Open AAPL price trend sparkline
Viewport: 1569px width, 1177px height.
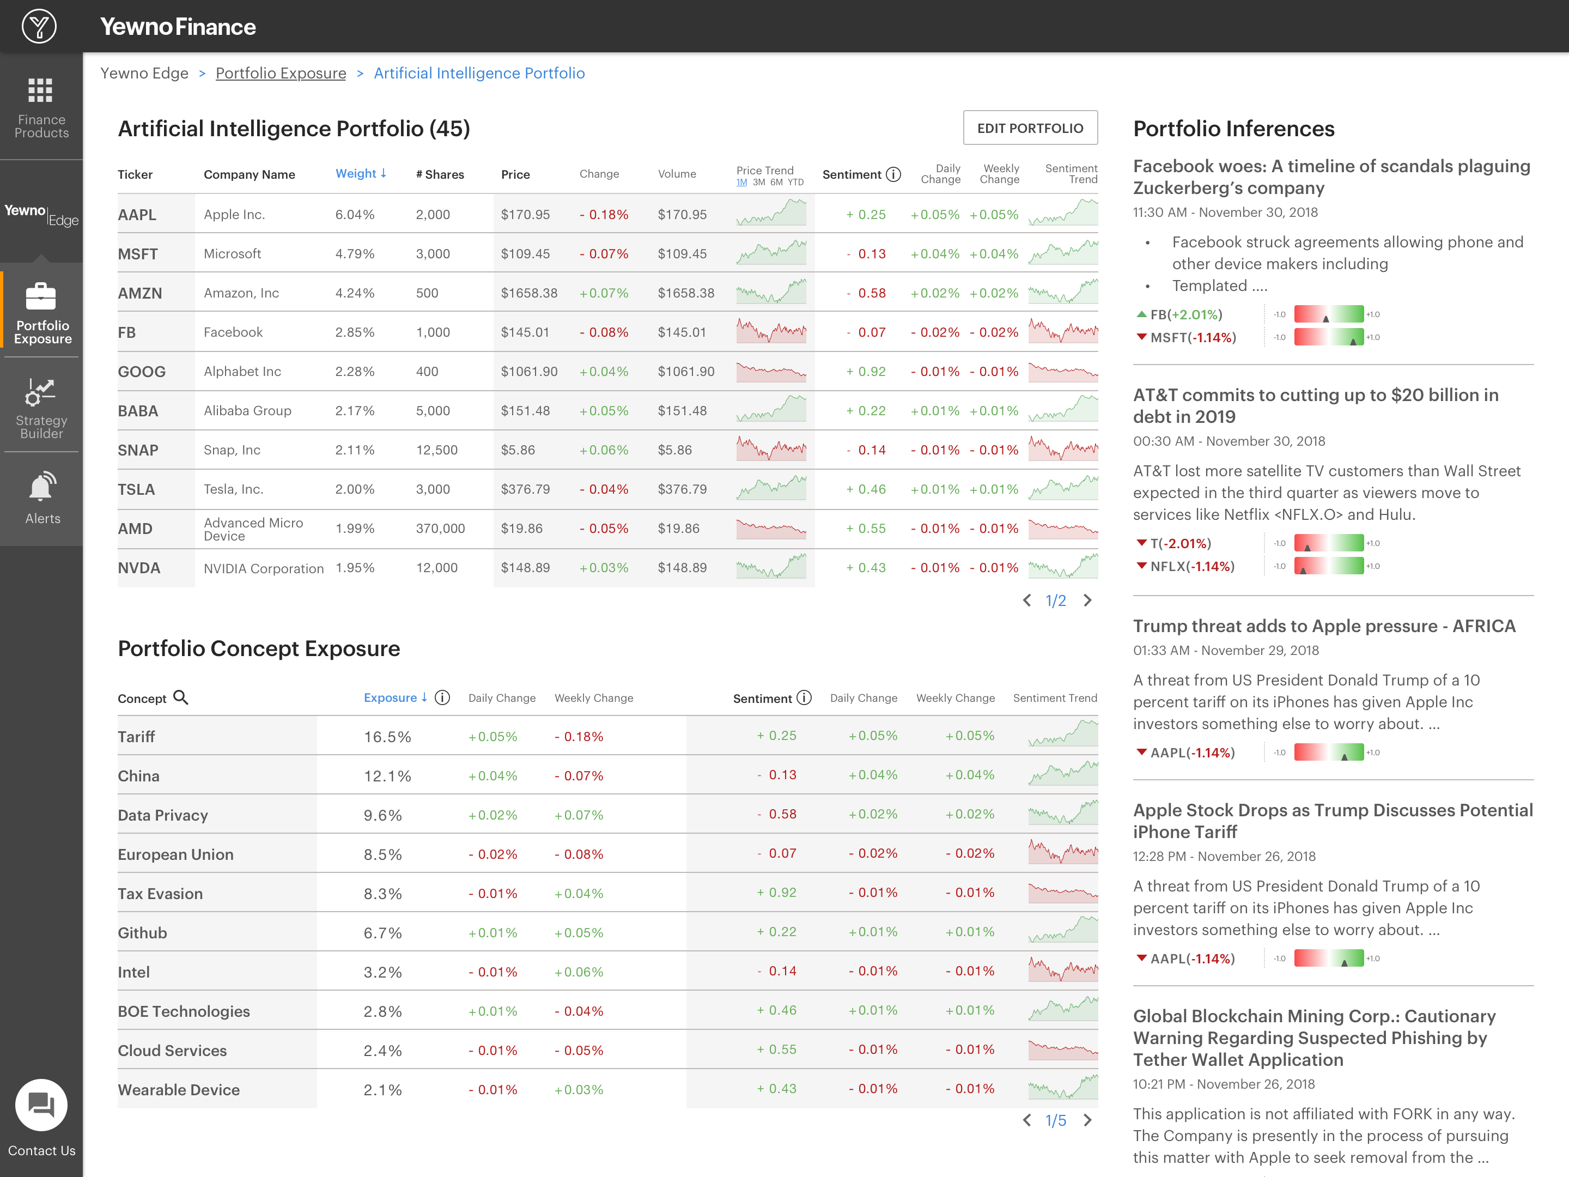click(x=771, y=213)
